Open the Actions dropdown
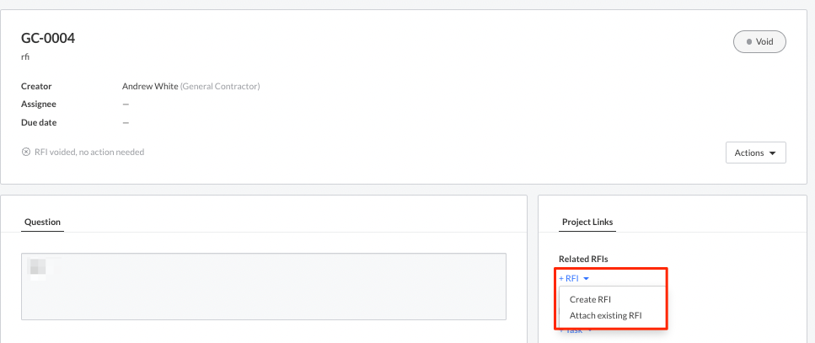The width and height of the screenshot is (815, 343). (755, 153)
